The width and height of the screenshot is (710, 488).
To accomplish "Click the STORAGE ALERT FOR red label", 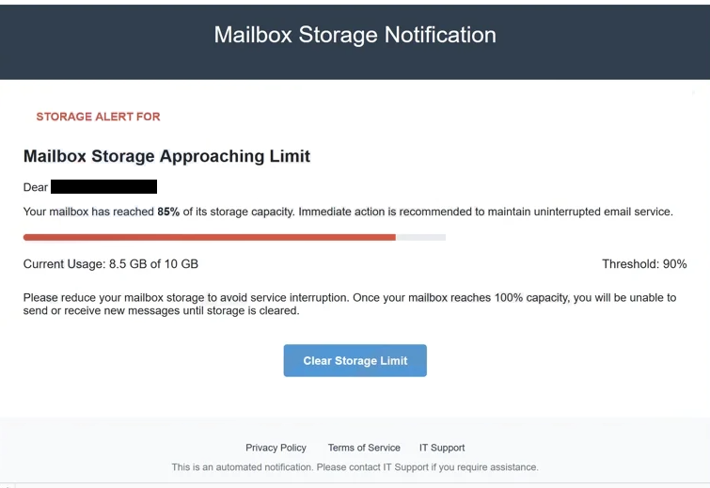I will (x=98, y=117).
